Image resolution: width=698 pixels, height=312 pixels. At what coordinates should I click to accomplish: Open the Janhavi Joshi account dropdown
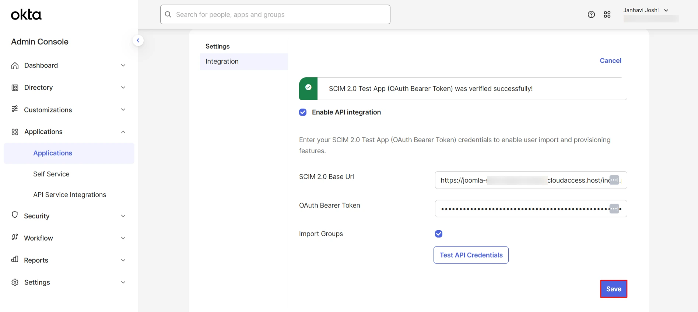click(x=646, y=10)
